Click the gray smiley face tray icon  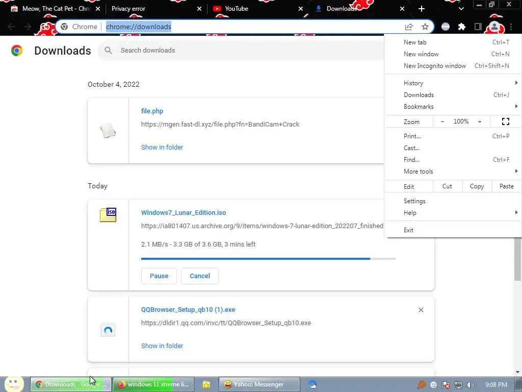(433, 385)
